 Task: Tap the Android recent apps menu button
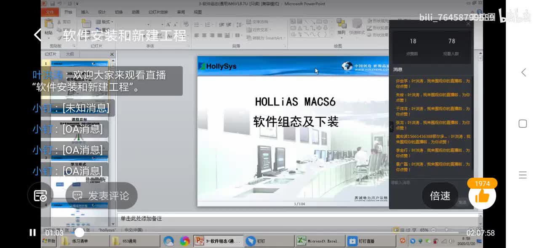523,175
